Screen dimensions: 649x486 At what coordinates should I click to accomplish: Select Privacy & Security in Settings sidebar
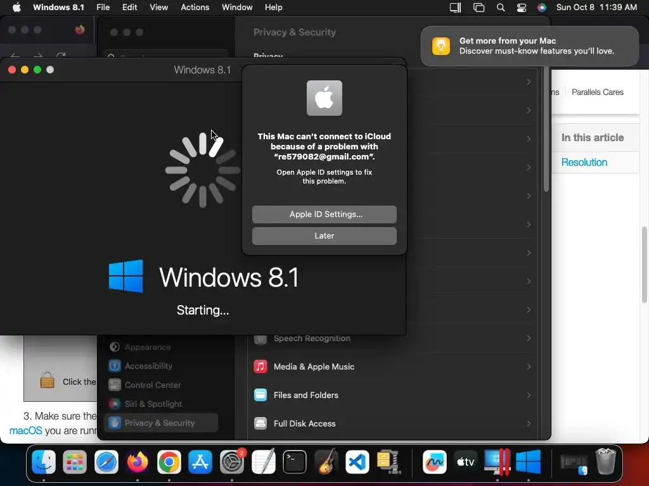point(161,423)
